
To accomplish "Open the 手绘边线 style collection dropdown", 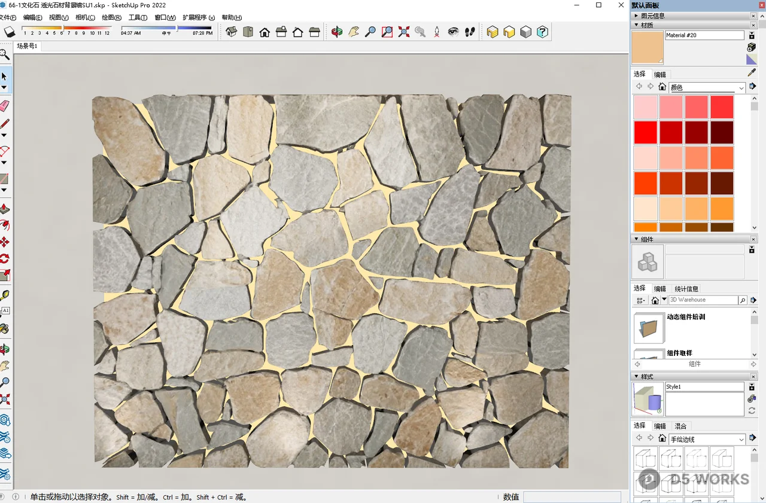I will click(707, 439).
